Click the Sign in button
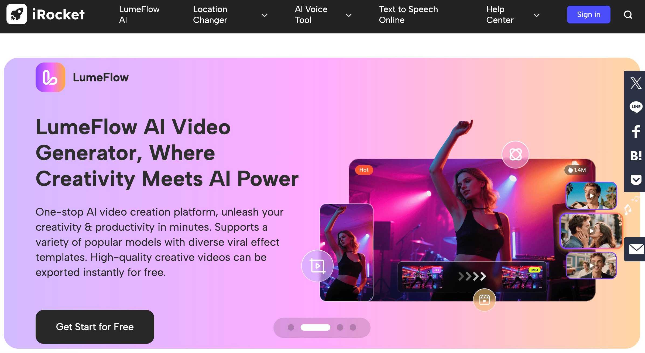This screenshot has height=353, width=645. click(589, 15)
